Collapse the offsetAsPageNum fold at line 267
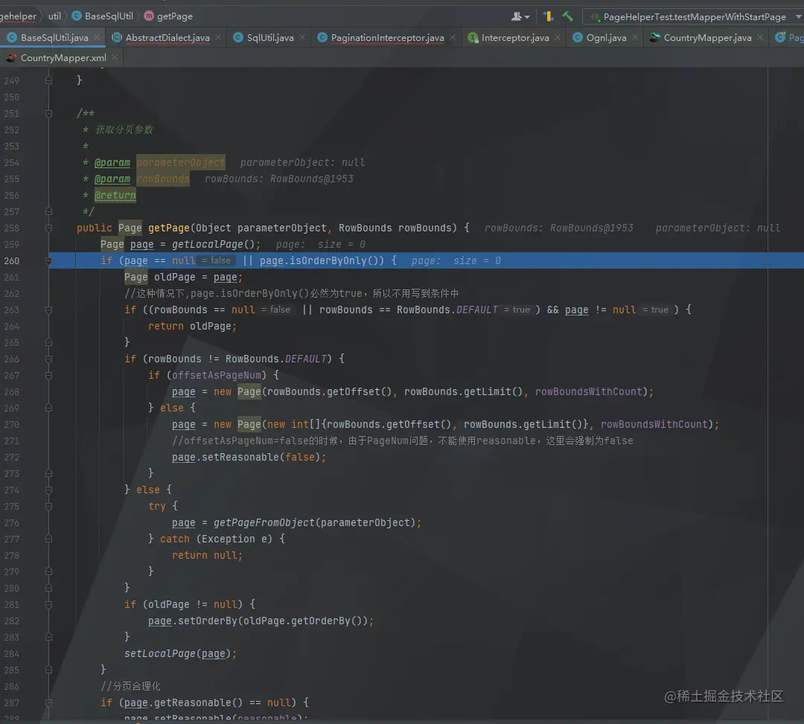Image resolution: width=804 pixels, height=724 pixels. click(48, 376)
